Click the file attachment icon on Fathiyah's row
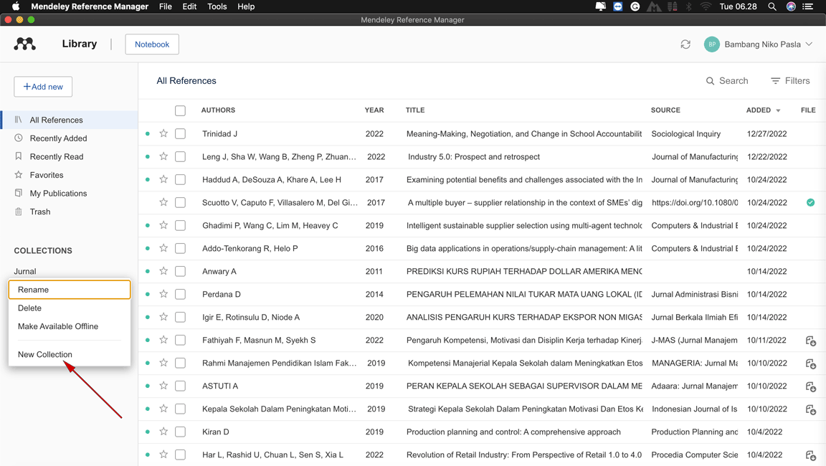Screen dimensions: 826x466 tap(810, 341)
